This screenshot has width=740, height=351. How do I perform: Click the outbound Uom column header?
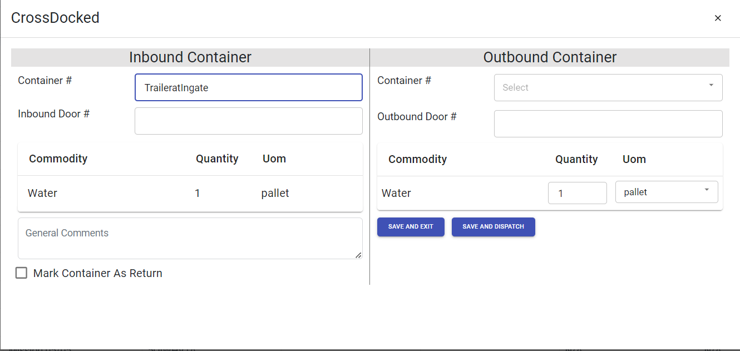[634, 159]
